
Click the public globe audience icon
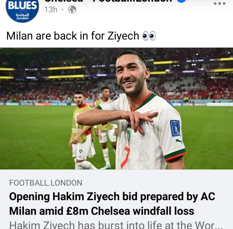point(72,9)
